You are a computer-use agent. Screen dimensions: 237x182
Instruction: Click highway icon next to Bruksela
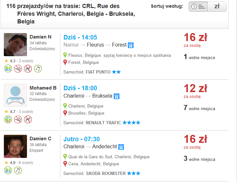click(117, 96)
